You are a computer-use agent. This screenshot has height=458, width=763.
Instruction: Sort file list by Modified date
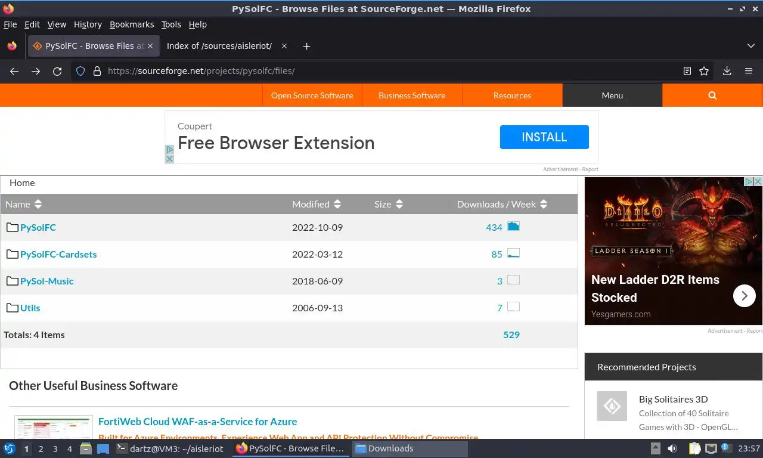click(317, 204)
